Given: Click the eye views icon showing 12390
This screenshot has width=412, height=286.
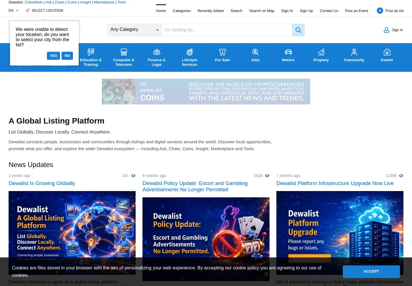Looking at the screenshot, I should pyautogui.click(x=401, y=176).
